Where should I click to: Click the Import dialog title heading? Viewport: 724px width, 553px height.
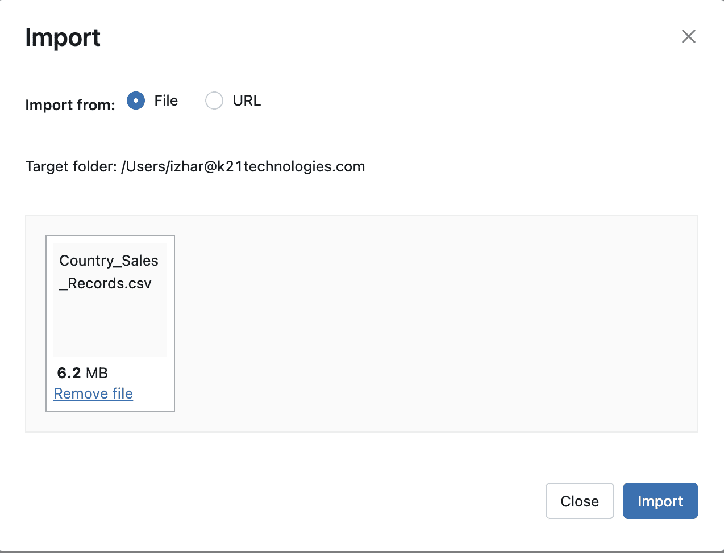point(63,38)
